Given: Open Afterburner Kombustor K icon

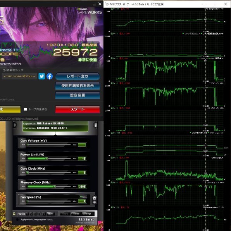Looking at the screenshot, I should [x=16, y=125].
